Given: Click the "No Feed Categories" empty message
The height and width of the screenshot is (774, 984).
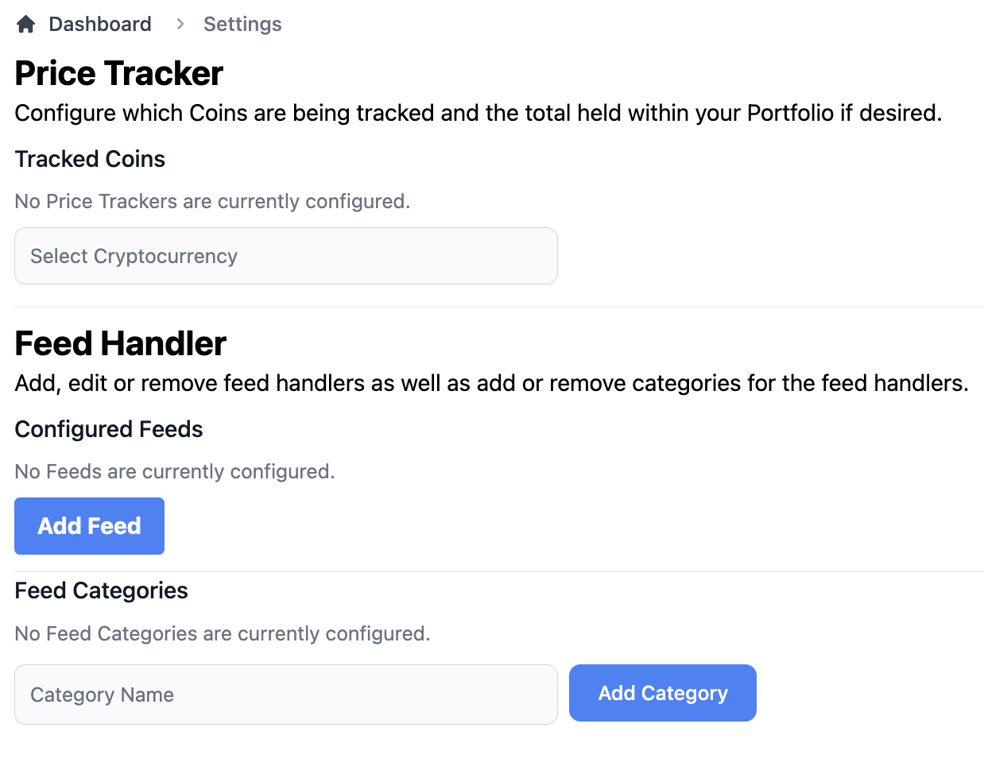Looking at the screenshot, I should pyautogui.click(x=223, y=633).
